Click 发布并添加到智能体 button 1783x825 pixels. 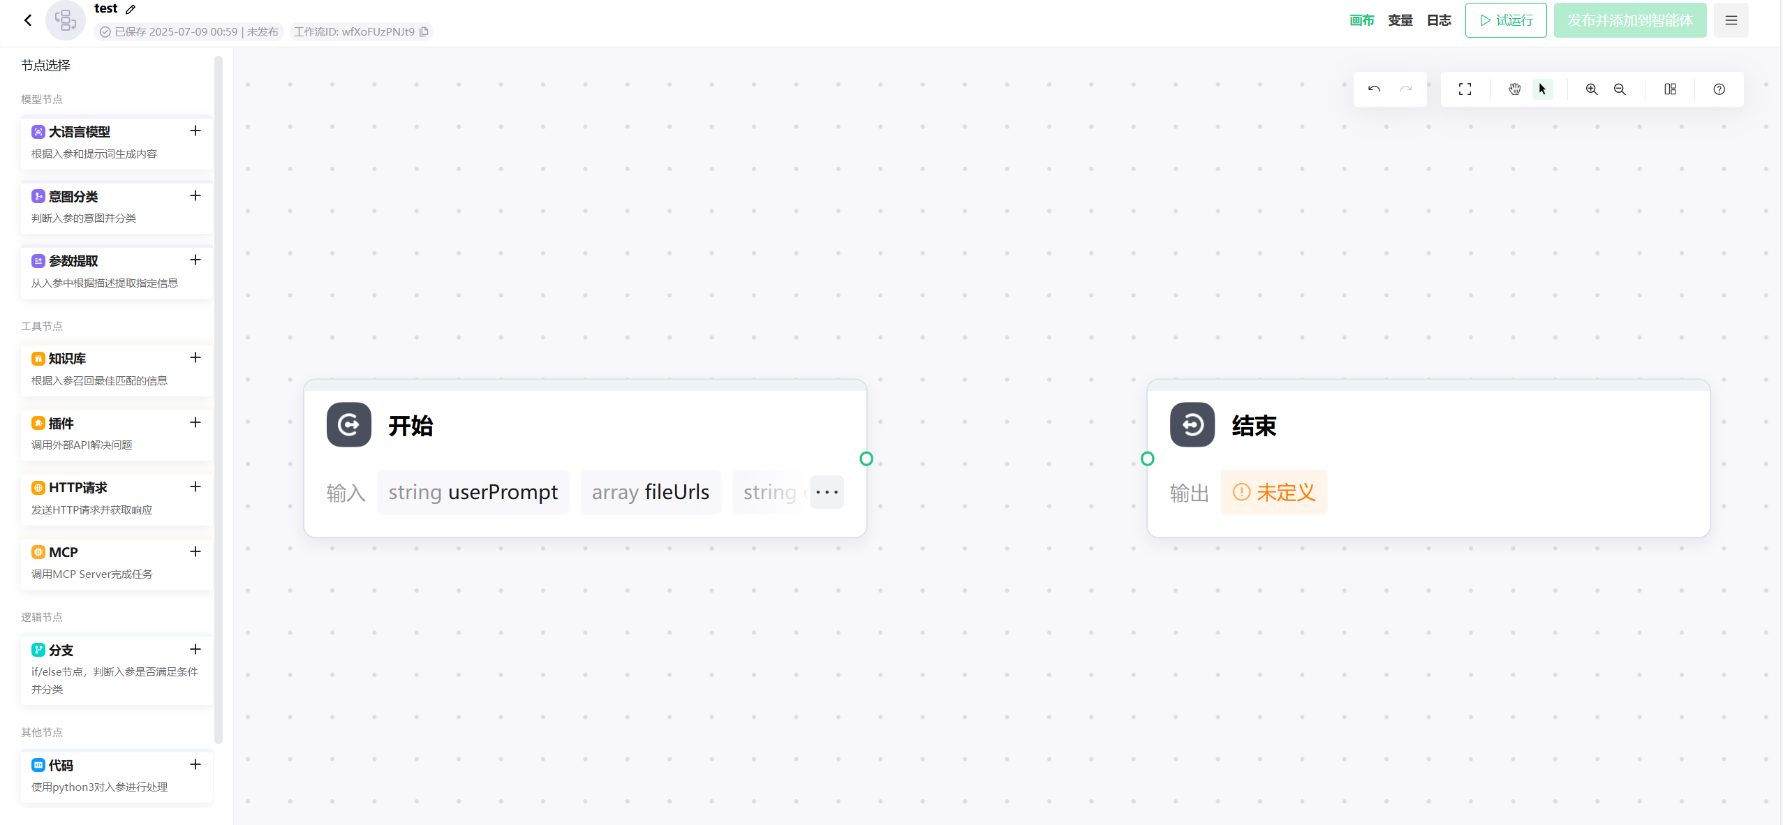tap(1630, 20)
